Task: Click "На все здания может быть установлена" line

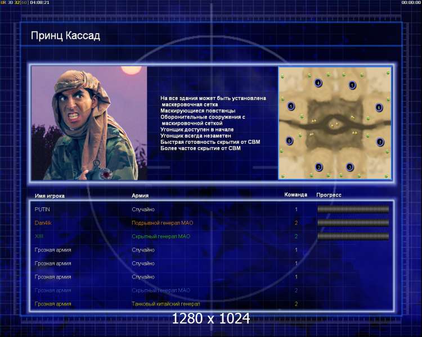Action: [x=213, y=98]
